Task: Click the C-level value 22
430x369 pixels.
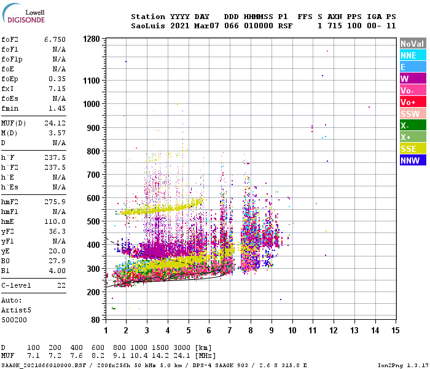Action: tap(61, 285)
